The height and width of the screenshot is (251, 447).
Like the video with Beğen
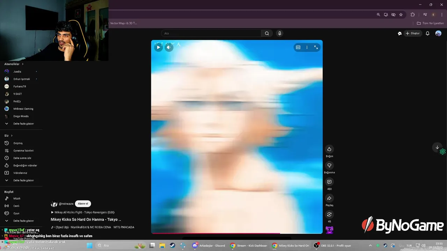pyautogui.click(x=329, y=149)
